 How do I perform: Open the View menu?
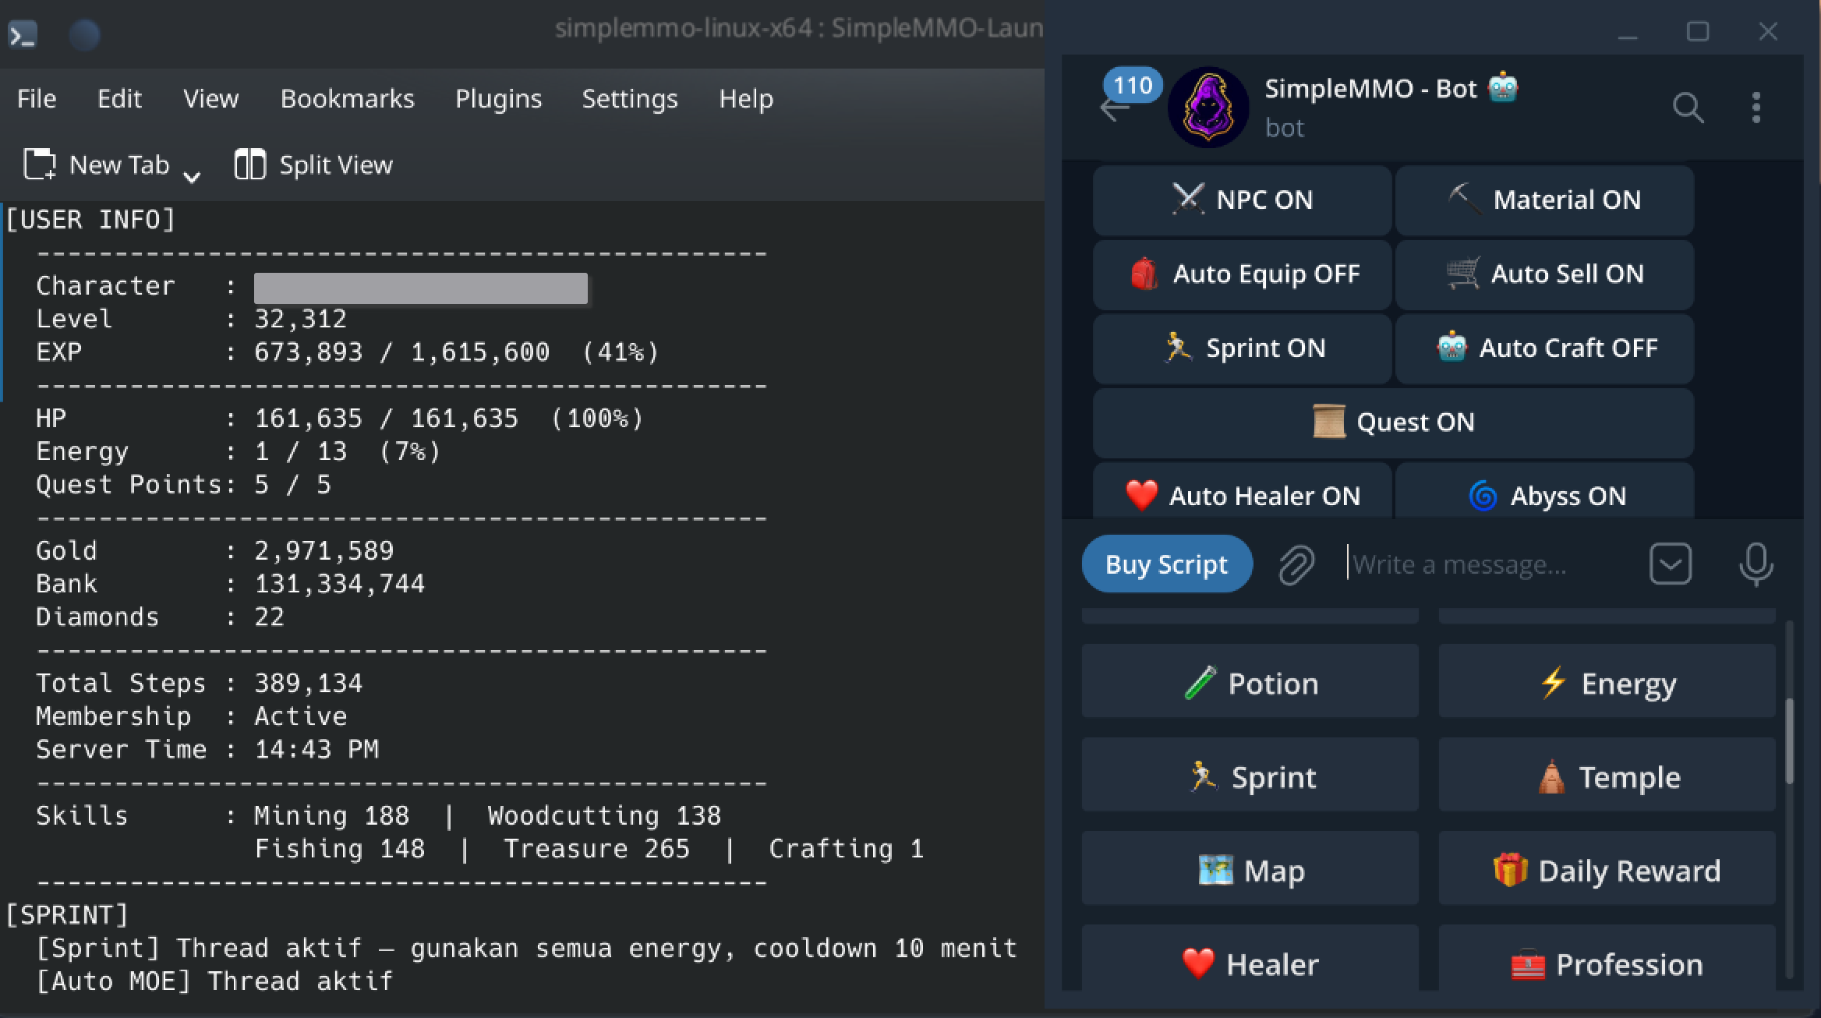click(x=210, y=99)
